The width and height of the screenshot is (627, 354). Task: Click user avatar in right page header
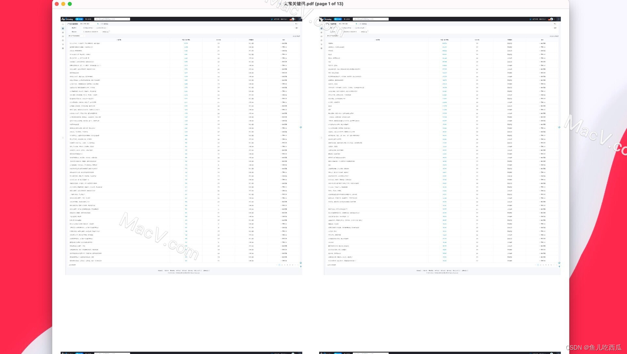[551, 19]
